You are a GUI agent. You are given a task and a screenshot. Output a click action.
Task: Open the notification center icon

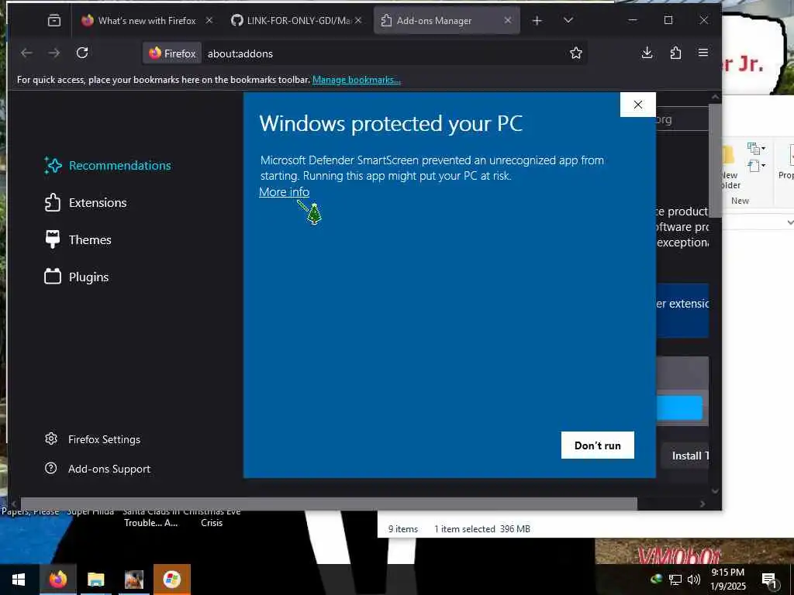[769, 580]
